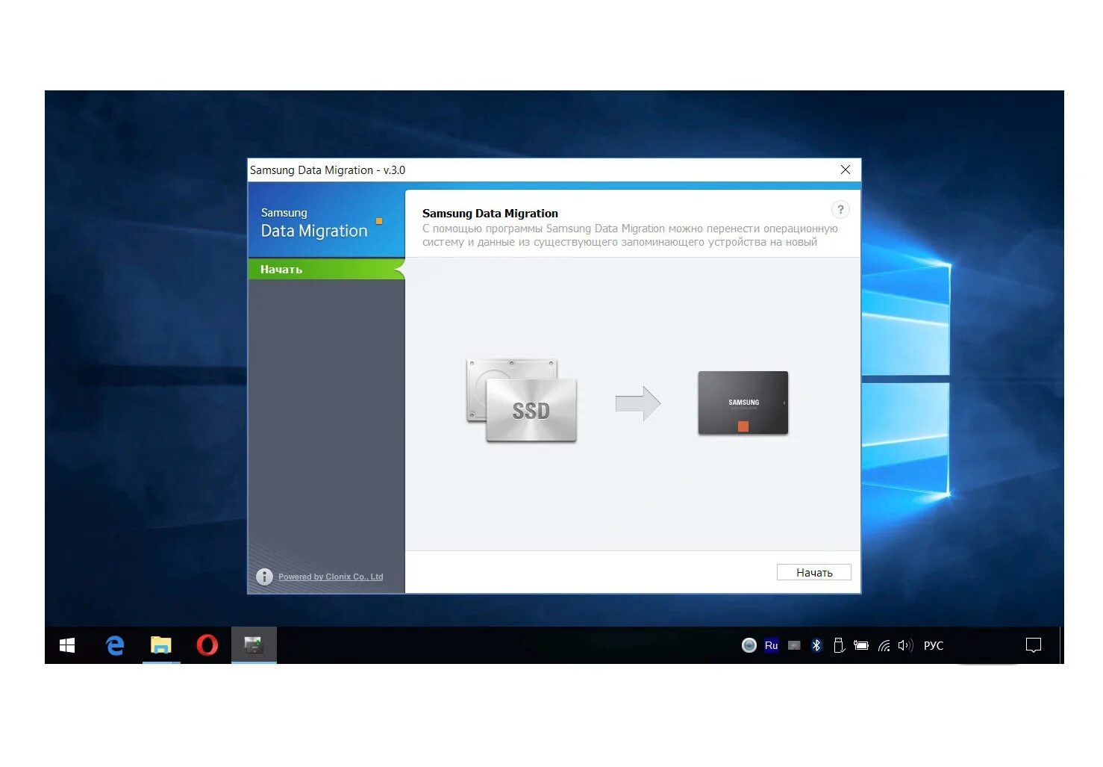Click the safely remove hardware USB icon

pos(839,645)
